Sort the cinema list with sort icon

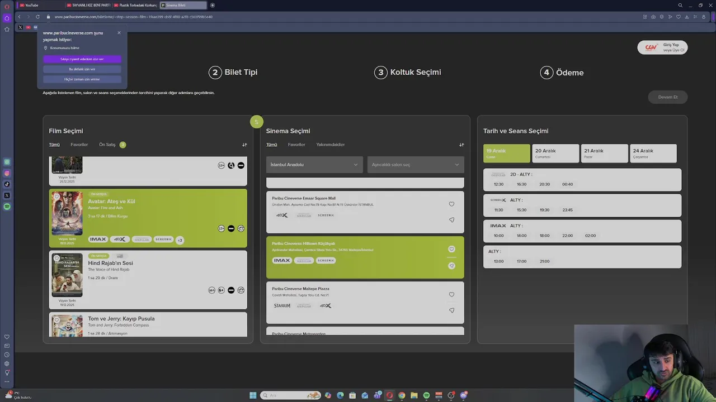point(461,145)
